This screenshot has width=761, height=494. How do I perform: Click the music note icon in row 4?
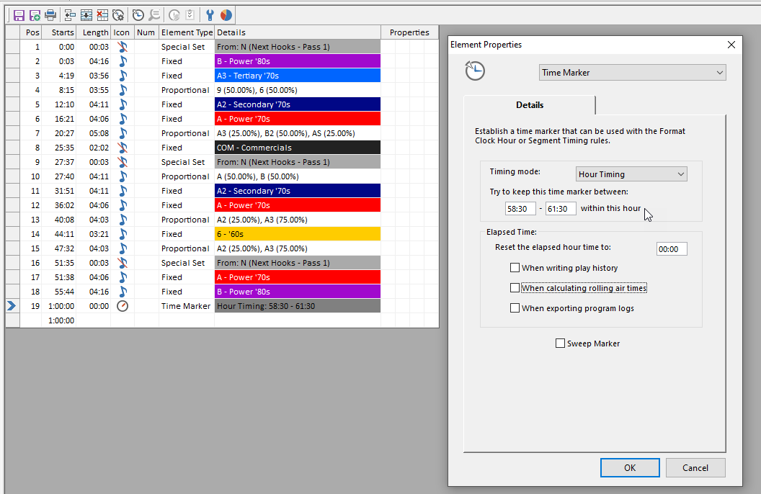click(123, 90)
